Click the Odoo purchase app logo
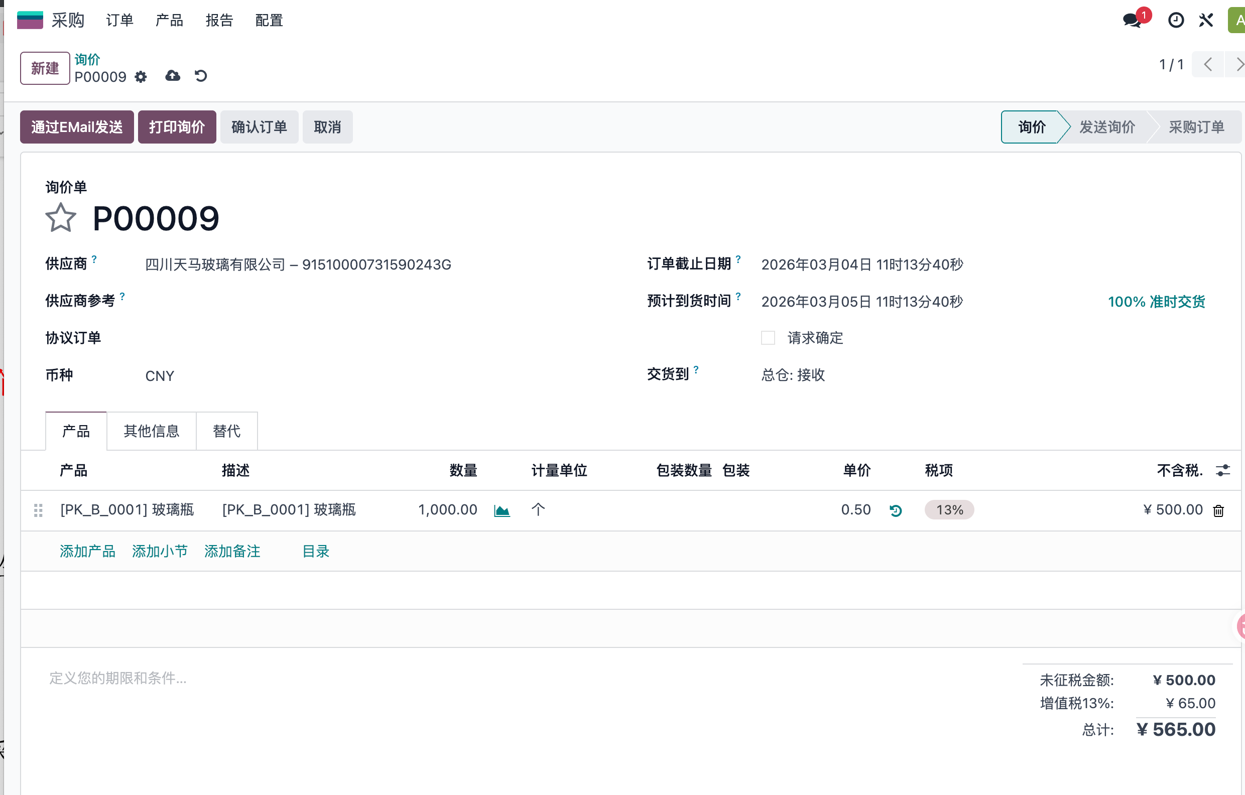 click(x=30, y=20)
